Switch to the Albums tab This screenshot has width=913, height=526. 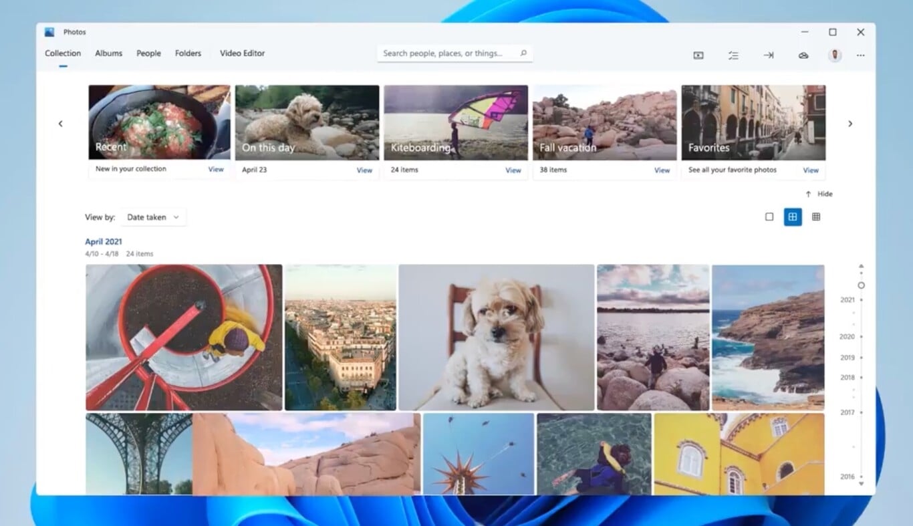(108, 53)
